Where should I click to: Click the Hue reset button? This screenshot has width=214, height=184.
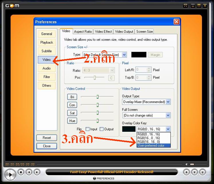(72, 121)
